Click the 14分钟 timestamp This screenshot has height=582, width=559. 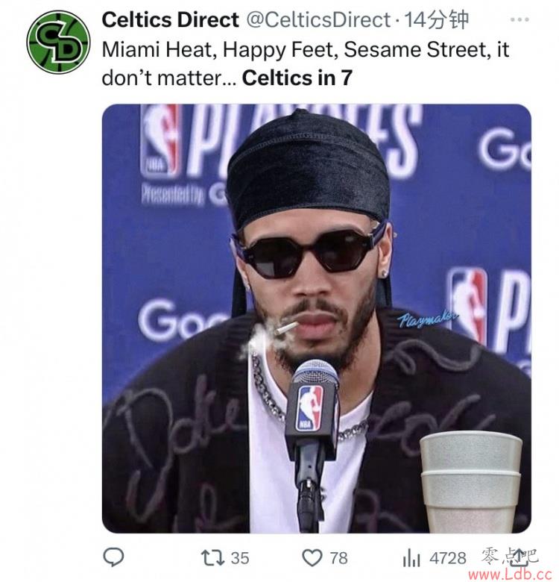[x=436, y=19]
